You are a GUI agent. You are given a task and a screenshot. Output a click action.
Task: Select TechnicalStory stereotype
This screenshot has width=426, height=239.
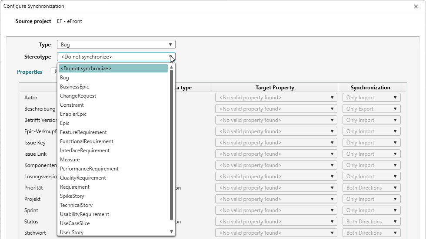tap(113, 205)
